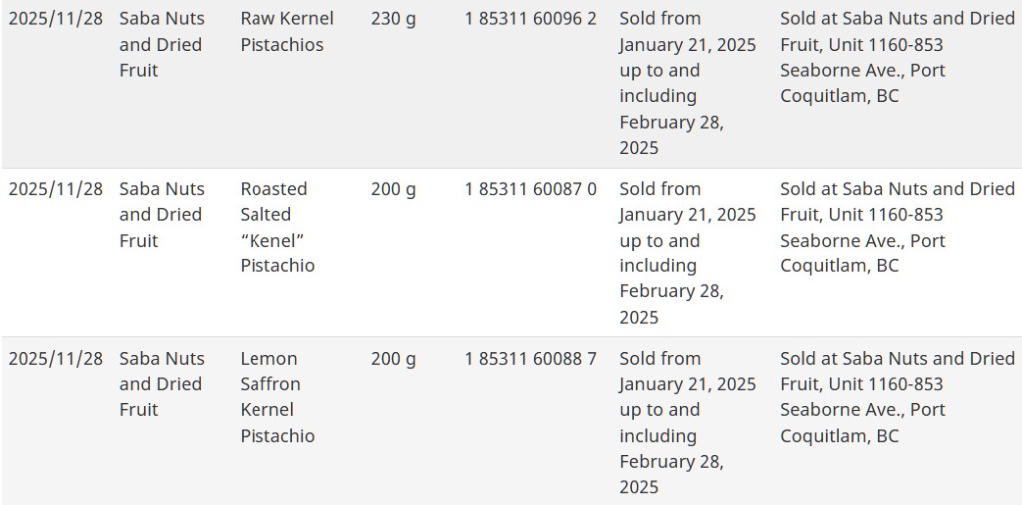Screen dimensions: 1022x505
Task: Select the 230 g size cell
Action: 393,18
